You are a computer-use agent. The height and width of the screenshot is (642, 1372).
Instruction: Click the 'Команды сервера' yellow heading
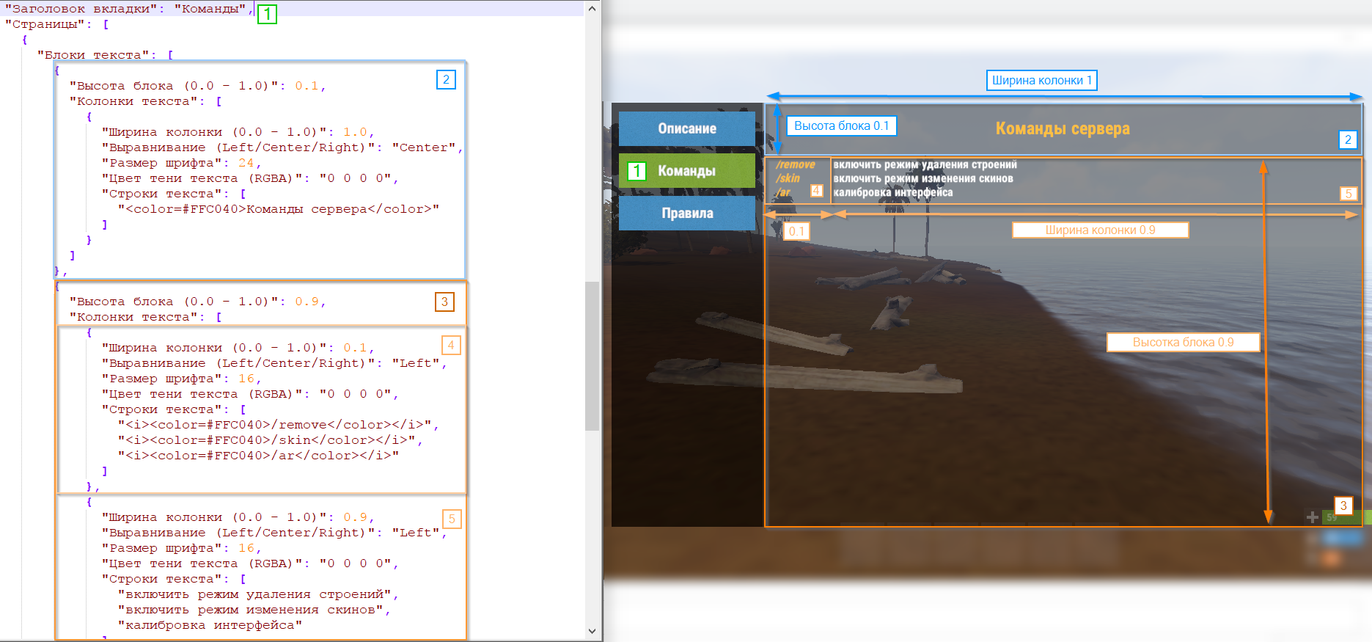[x=1062, y=129]
